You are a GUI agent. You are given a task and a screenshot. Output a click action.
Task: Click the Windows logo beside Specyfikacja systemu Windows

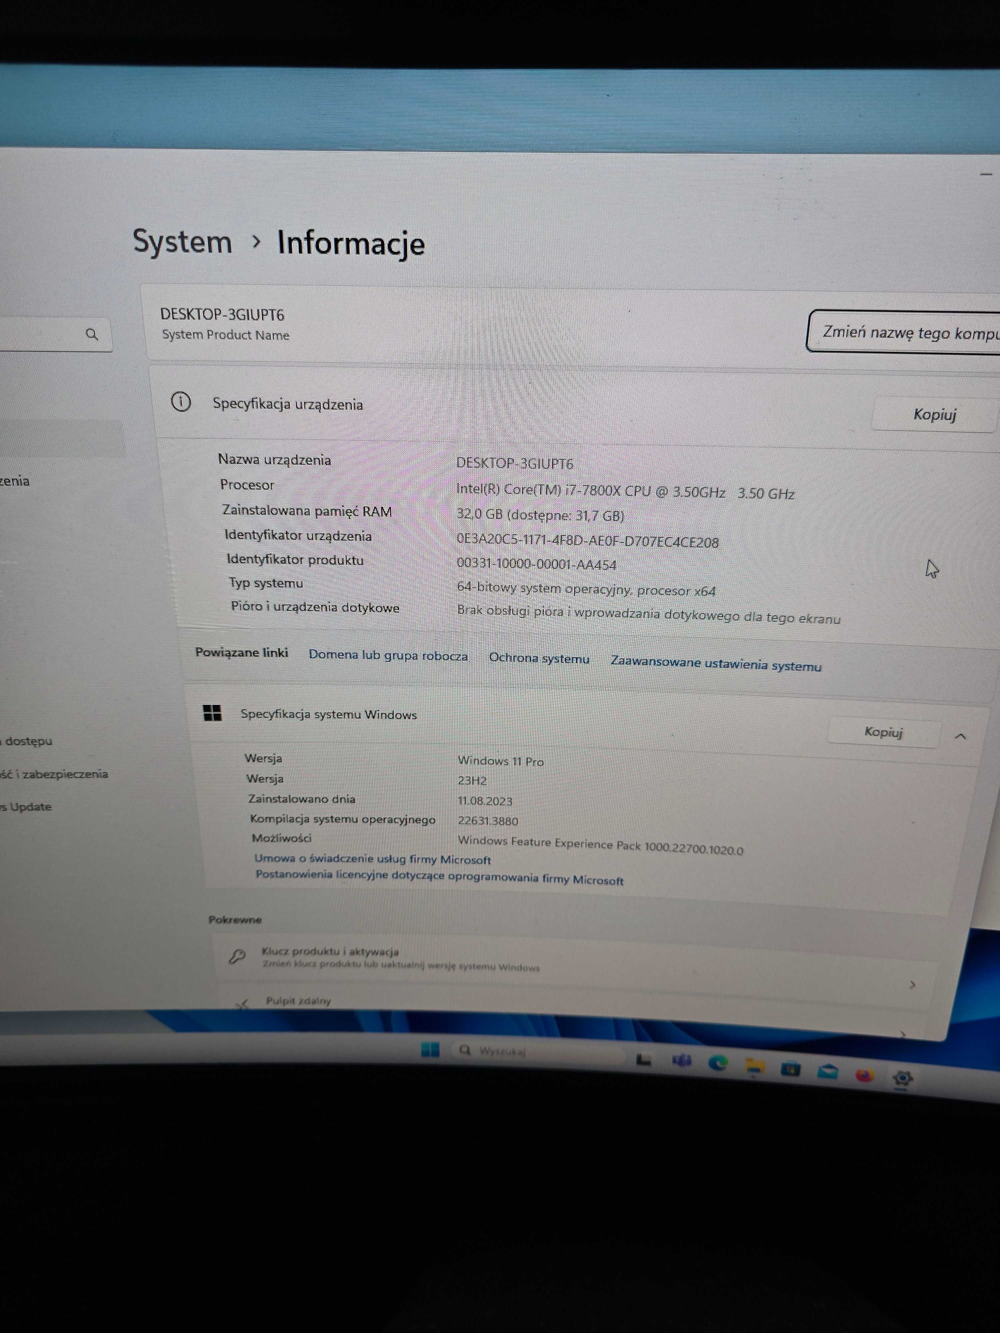(212, 713)
